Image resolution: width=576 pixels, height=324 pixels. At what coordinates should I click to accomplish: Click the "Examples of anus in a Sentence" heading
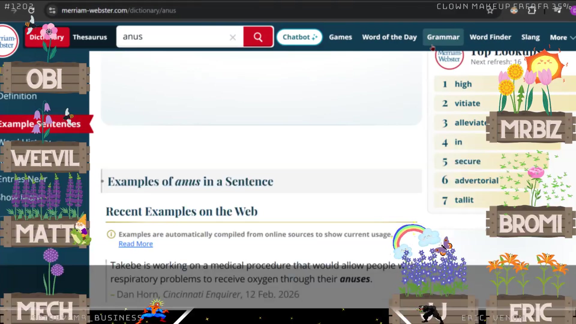pos(190,181)
